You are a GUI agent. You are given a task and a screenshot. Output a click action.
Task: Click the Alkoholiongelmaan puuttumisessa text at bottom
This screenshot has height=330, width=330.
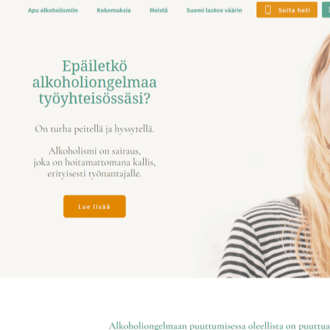point(219,326)
